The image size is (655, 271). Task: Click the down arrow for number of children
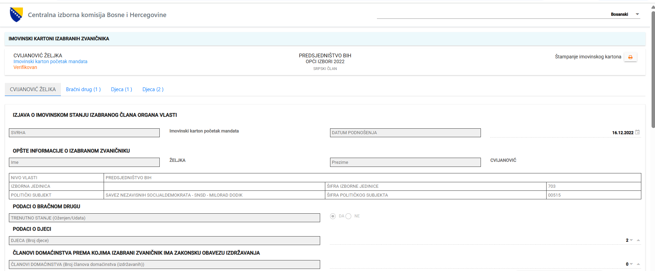[631, 240]
